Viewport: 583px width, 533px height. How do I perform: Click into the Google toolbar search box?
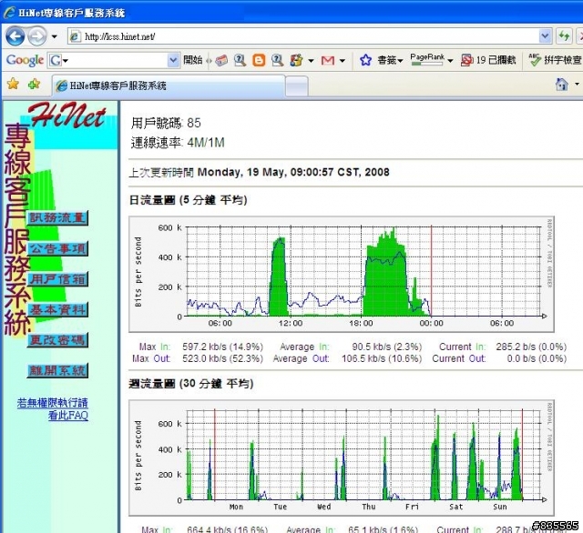[x=118, y=60]
